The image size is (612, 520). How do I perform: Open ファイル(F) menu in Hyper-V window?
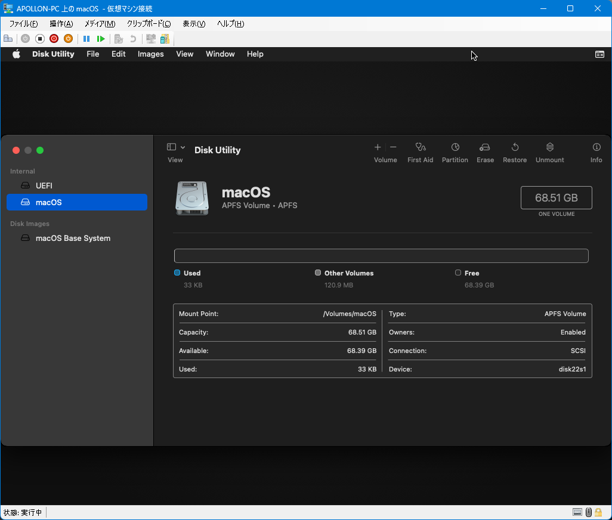pos(23,24)
